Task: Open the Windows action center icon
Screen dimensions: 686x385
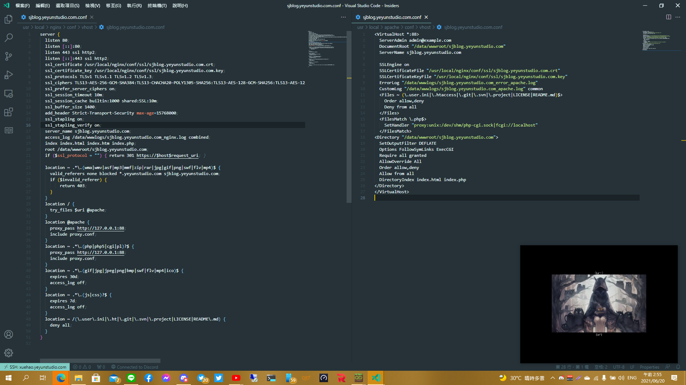Action: click(674, 378)
